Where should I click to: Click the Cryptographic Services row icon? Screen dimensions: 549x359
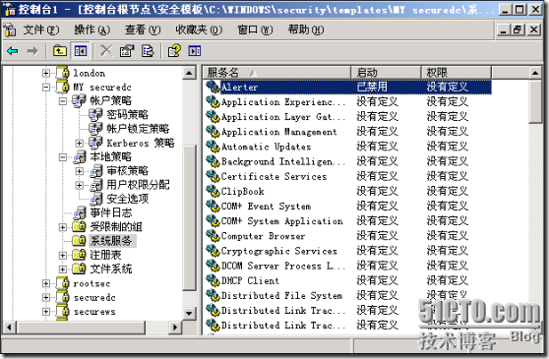pos(213,251)
